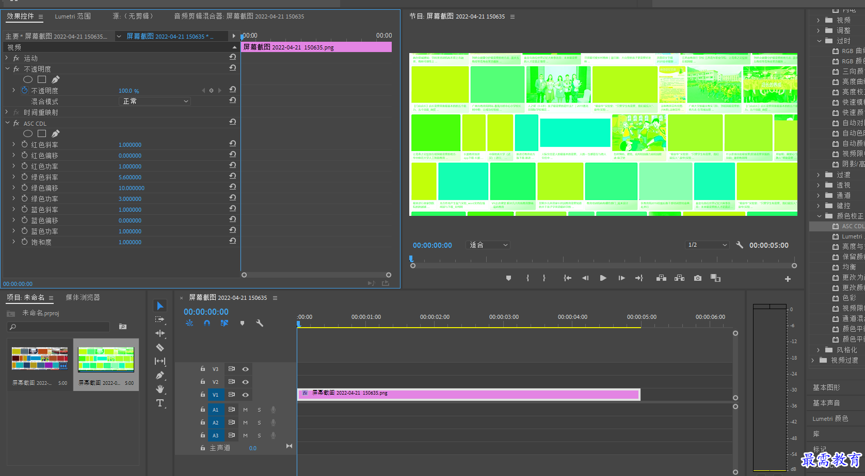865x476 pixels.
Task: Select the Razor tool
Action: pyautogui.click(x=160, y=348)
